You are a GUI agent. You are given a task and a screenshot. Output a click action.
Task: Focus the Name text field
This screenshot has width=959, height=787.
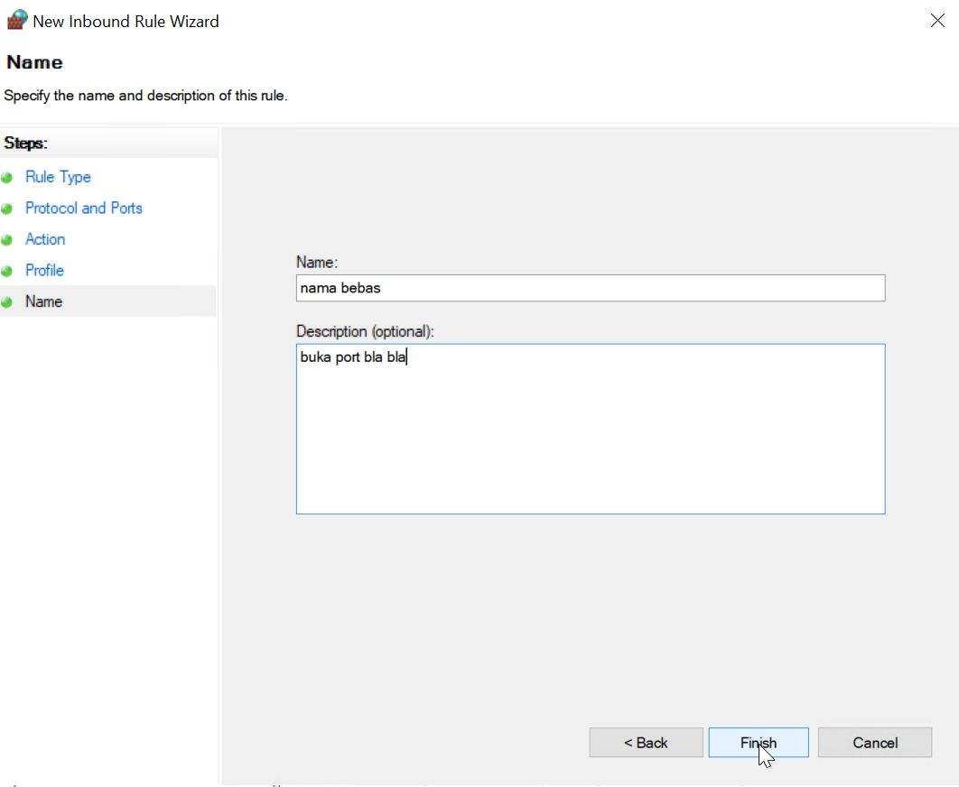[591, 288]
